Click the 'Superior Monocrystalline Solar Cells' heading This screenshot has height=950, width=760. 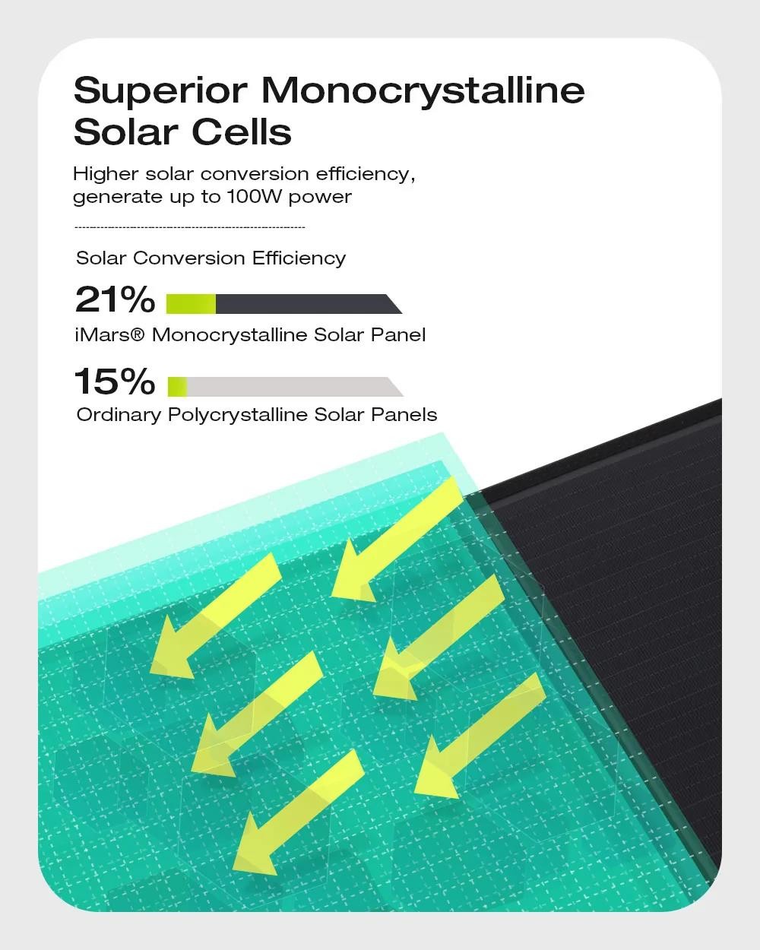(x=329, y=111)
